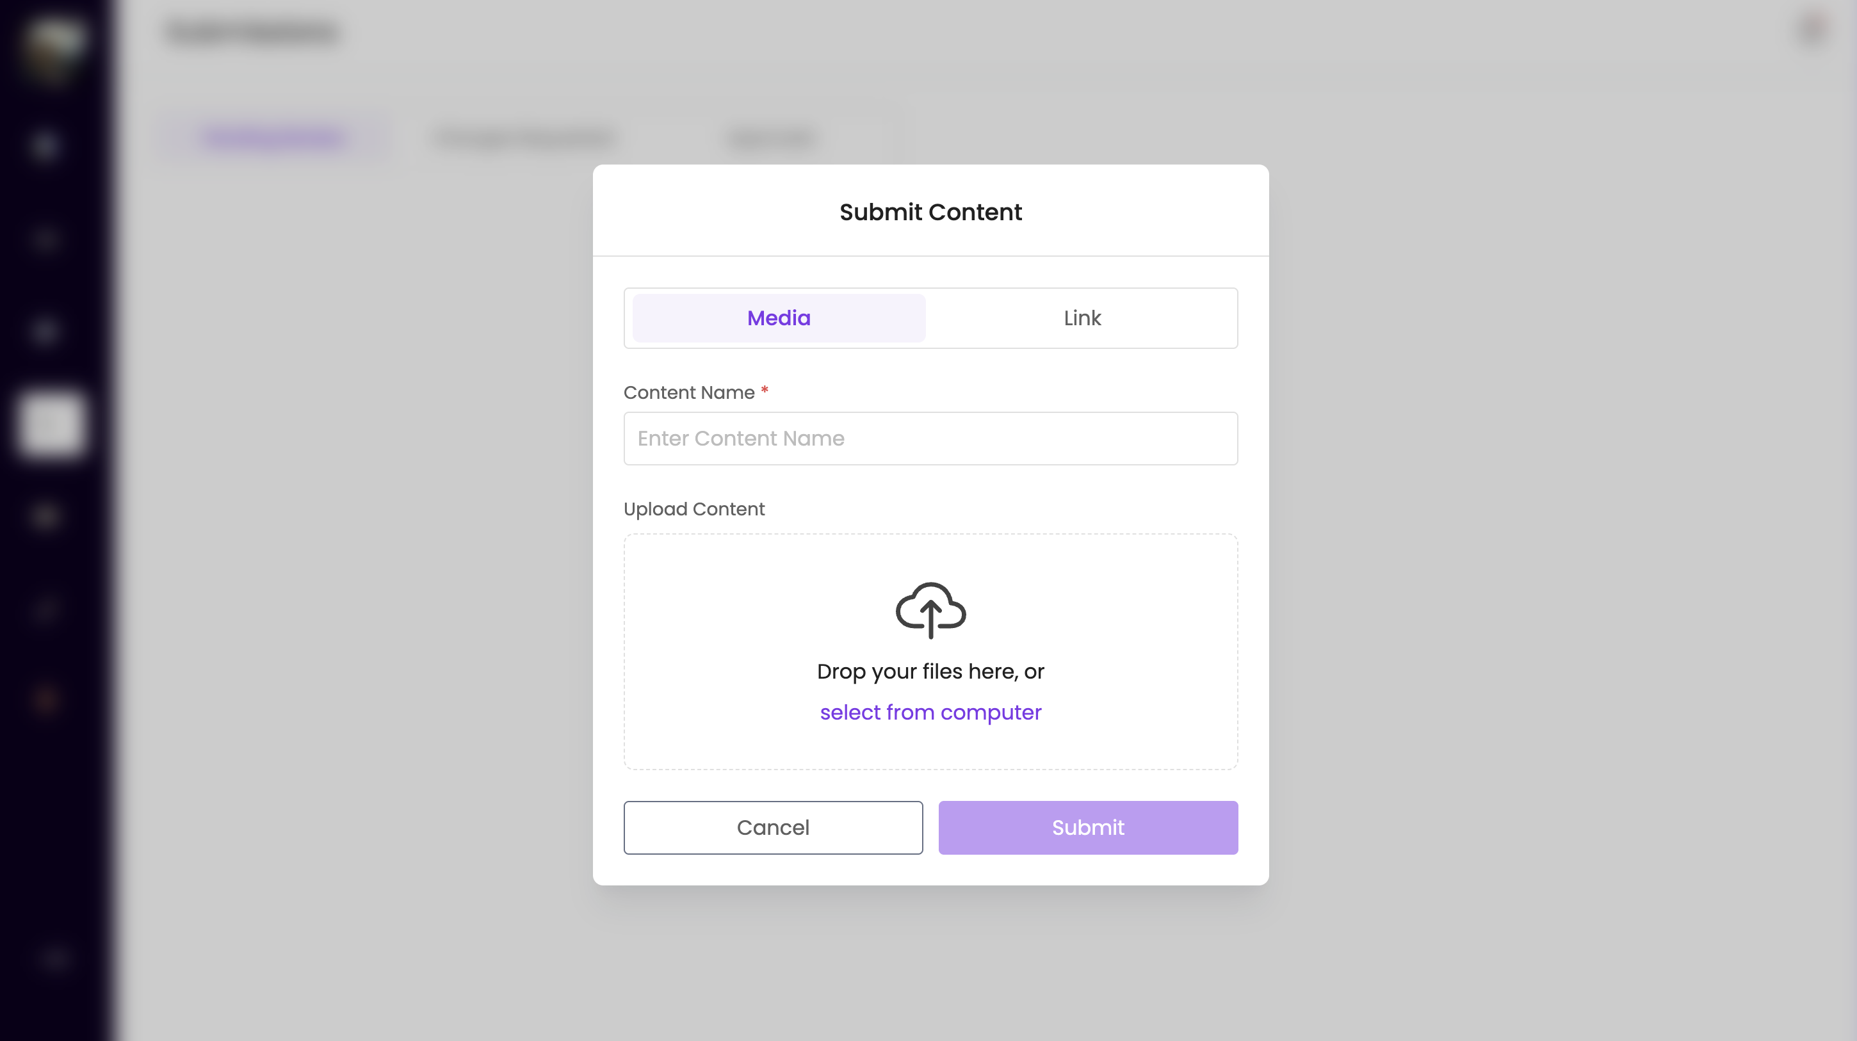1857x1041 pixels.
Task: Click the Upload Content label
Action: coord(693,509)
